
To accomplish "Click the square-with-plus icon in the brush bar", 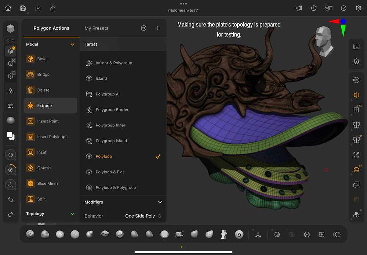I will click(x=322, y=235).
